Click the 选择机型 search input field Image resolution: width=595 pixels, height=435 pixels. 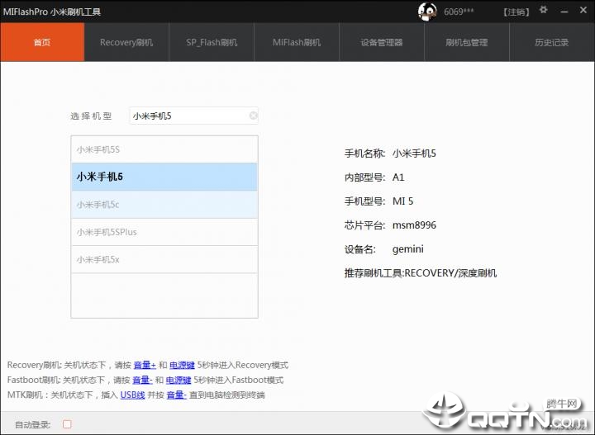189,116
